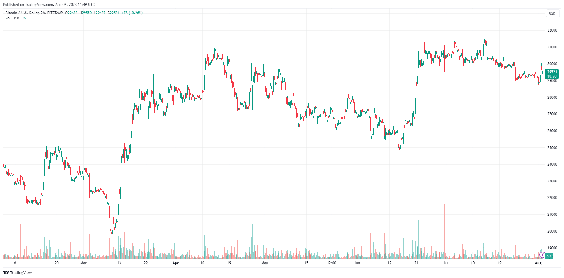The image size is (564, 278).
Task: Click the 22000 price axis label
Action: [552, 198]
